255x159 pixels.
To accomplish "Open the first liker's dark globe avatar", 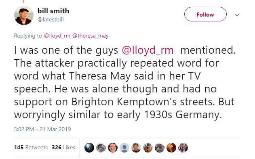I will click(x=89, y=148).
